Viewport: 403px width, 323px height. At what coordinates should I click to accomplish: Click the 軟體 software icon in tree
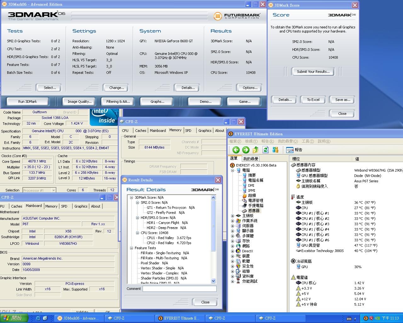coord(238,261)
